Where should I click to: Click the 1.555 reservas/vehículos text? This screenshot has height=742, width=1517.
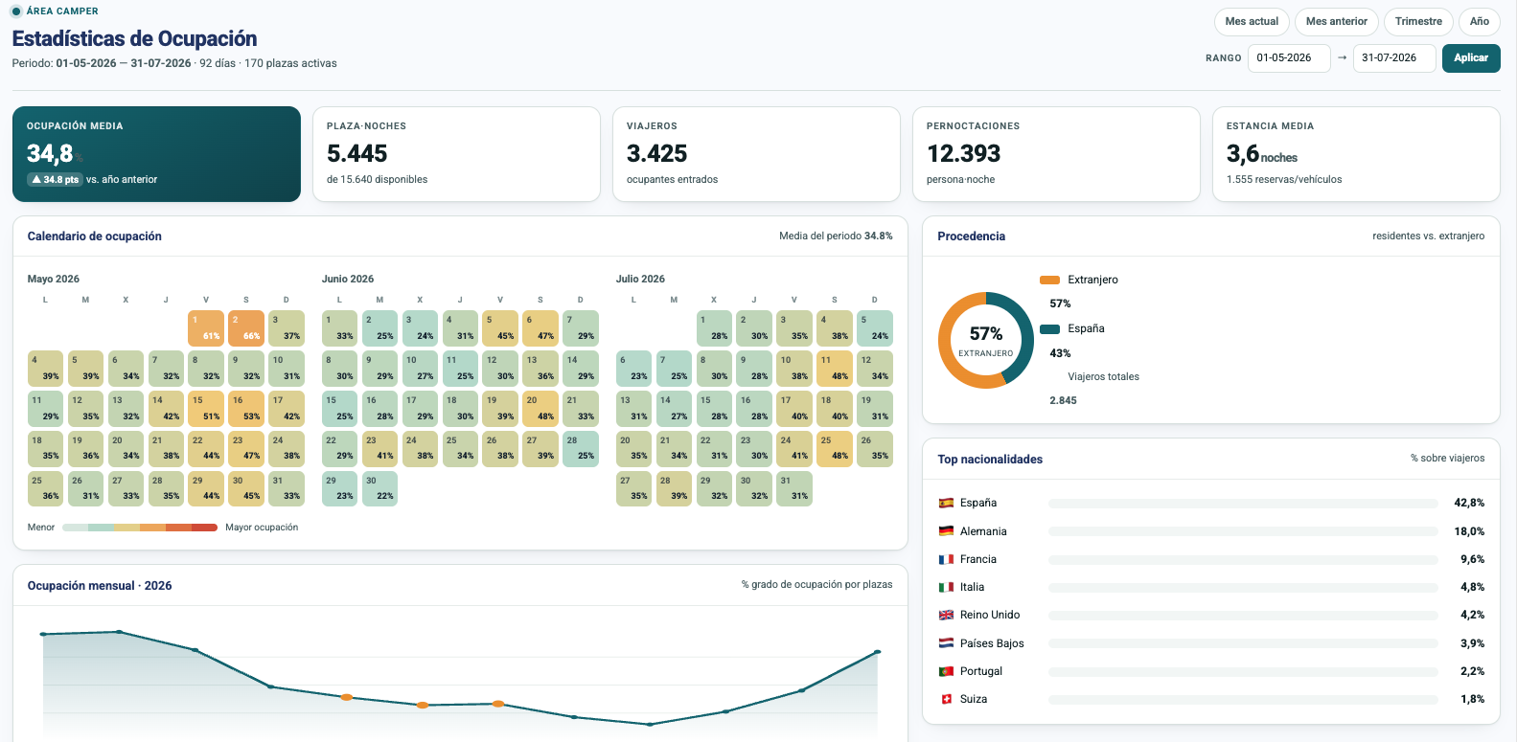click(x=1284, y=179)
